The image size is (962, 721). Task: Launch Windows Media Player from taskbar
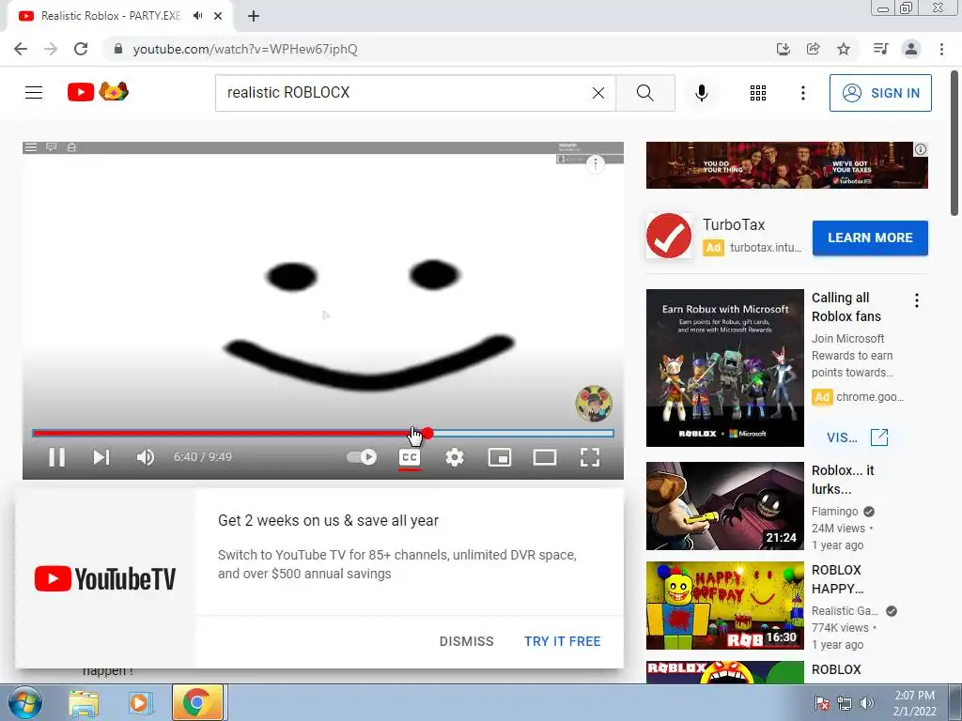click(x=140, y=702)
